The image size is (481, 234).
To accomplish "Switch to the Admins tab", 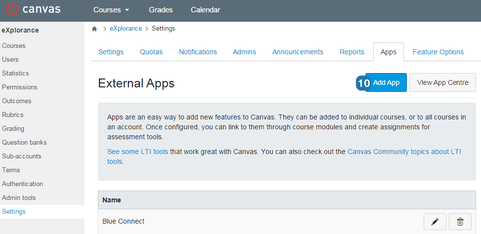I will [x=244, y=52].
